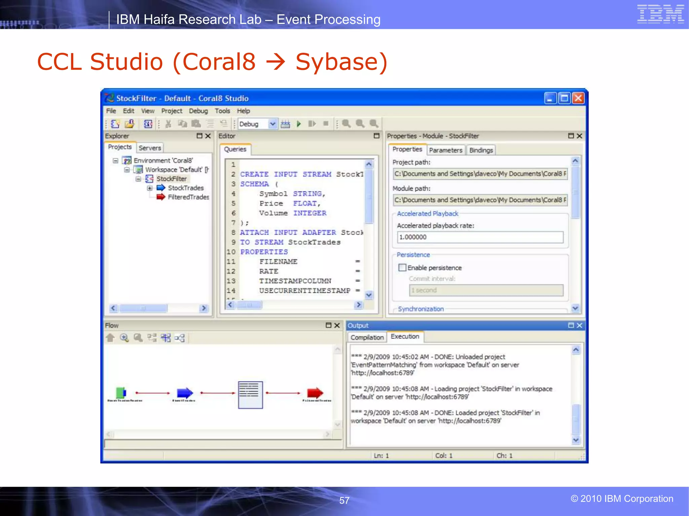Click Flow panel branch layout icon

[x=180, y=338]
